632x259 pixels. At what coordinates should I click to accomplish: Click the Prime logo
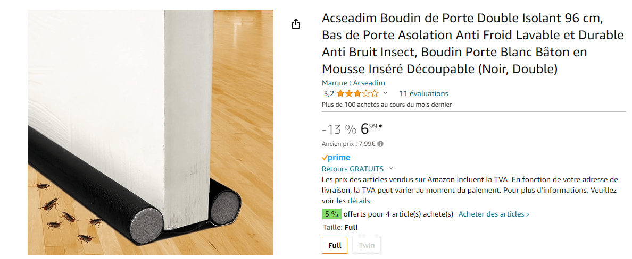point(336,158)
